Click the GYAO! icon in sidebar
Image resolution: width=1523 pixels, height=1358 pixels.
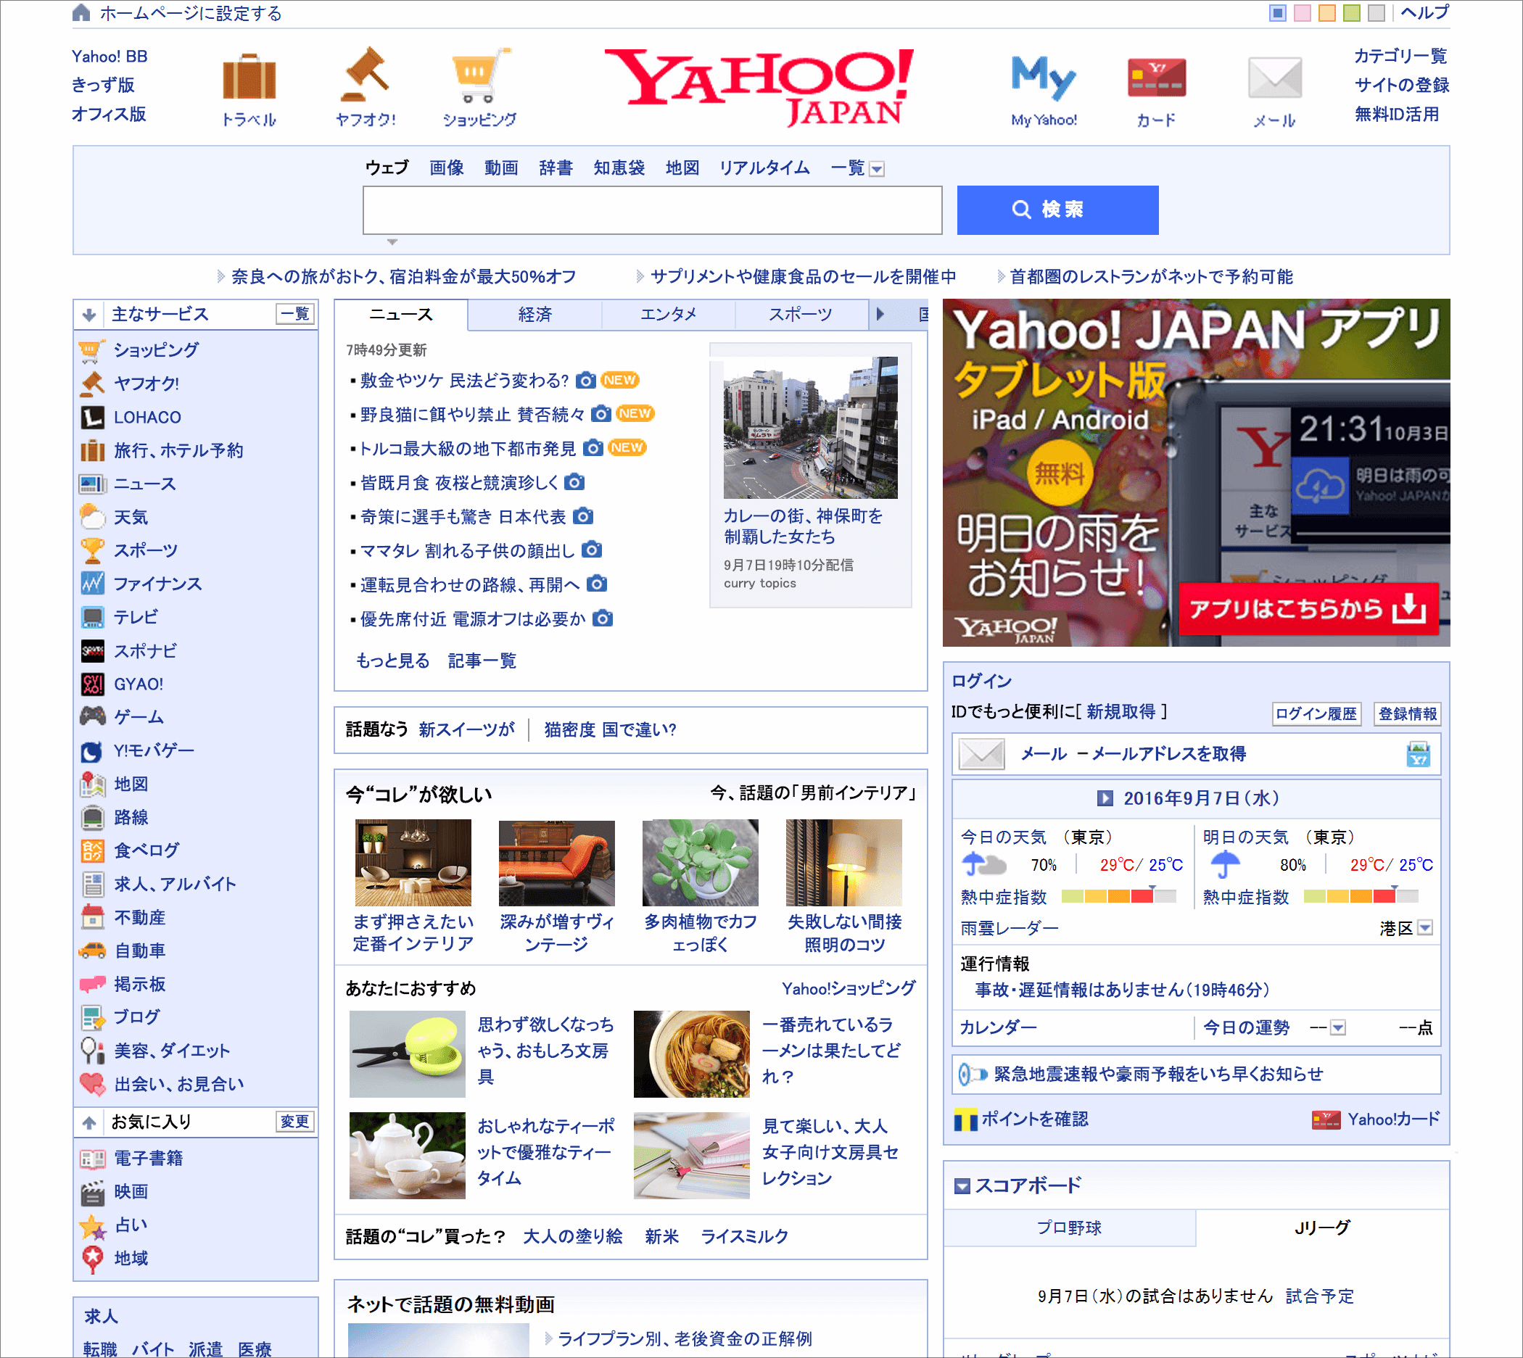(92, 684)
